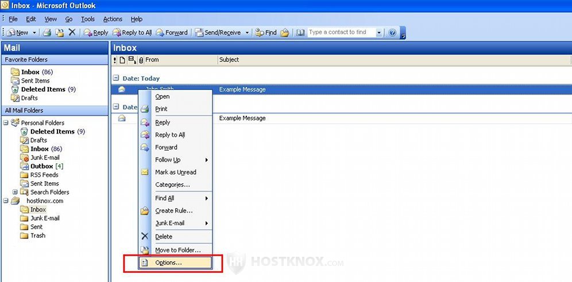Collapse the Date: Today group
Viewport: 572px width, 282px height.
[115, 78]
